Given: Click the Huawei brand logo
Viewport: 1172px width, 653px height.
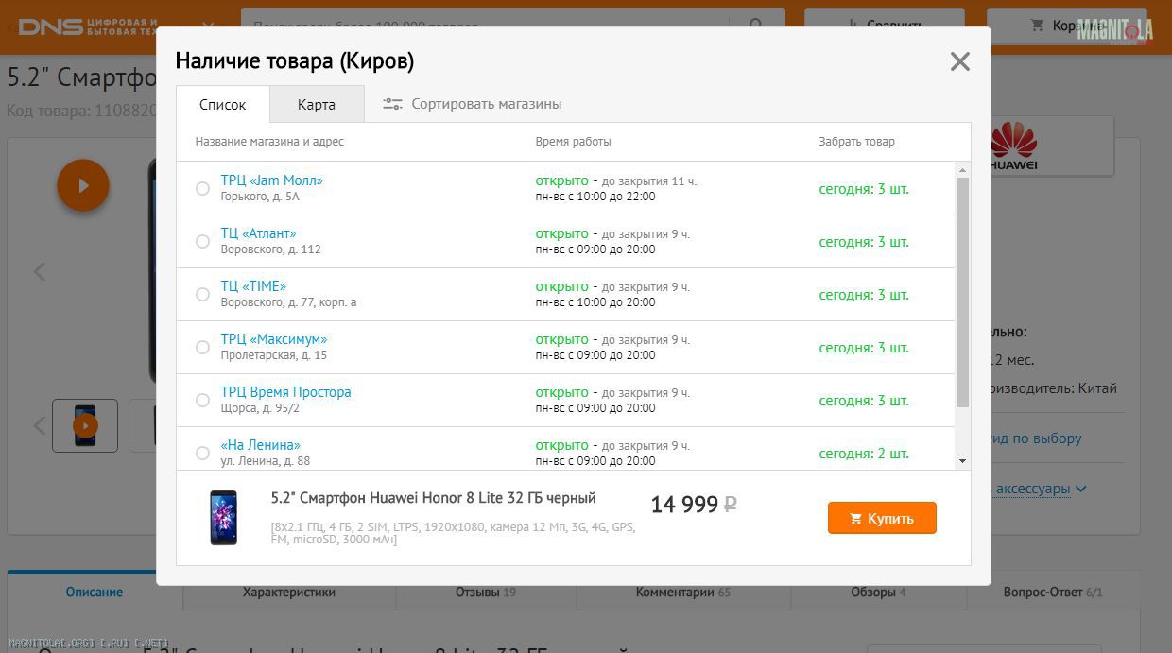Looking at the screenshot, I should coord(1014,147).
